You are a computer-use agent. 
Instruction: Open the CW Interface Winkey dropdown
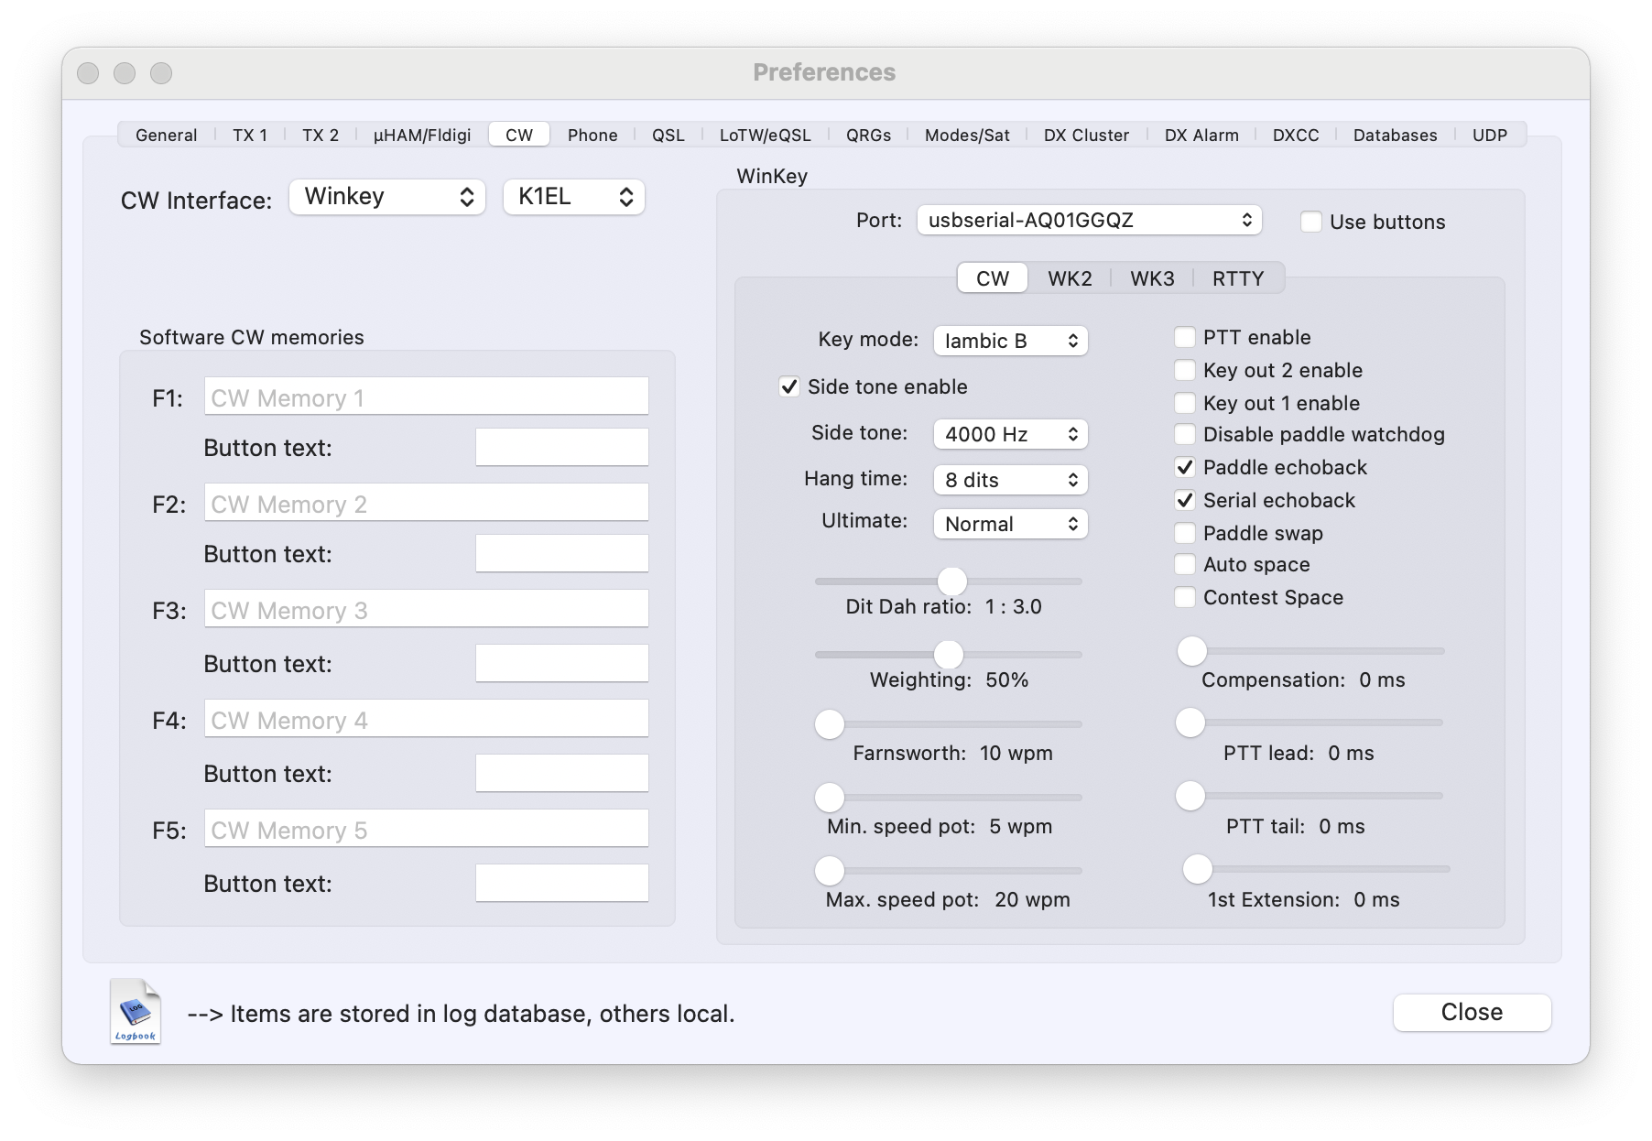point(387,197)
